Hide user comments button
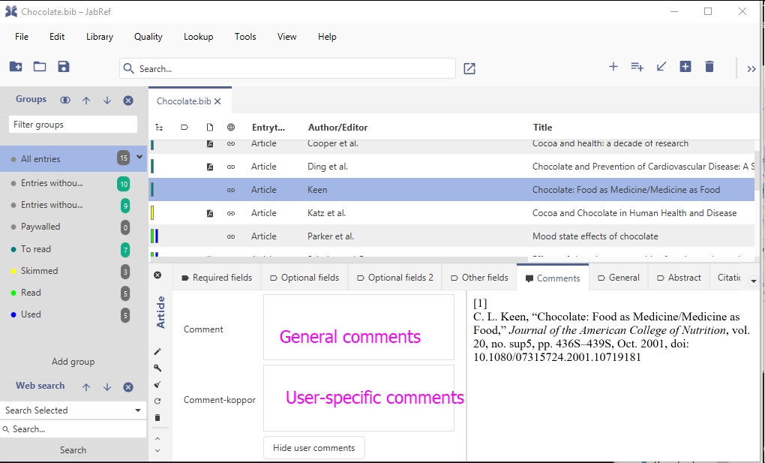 point(313,448)
